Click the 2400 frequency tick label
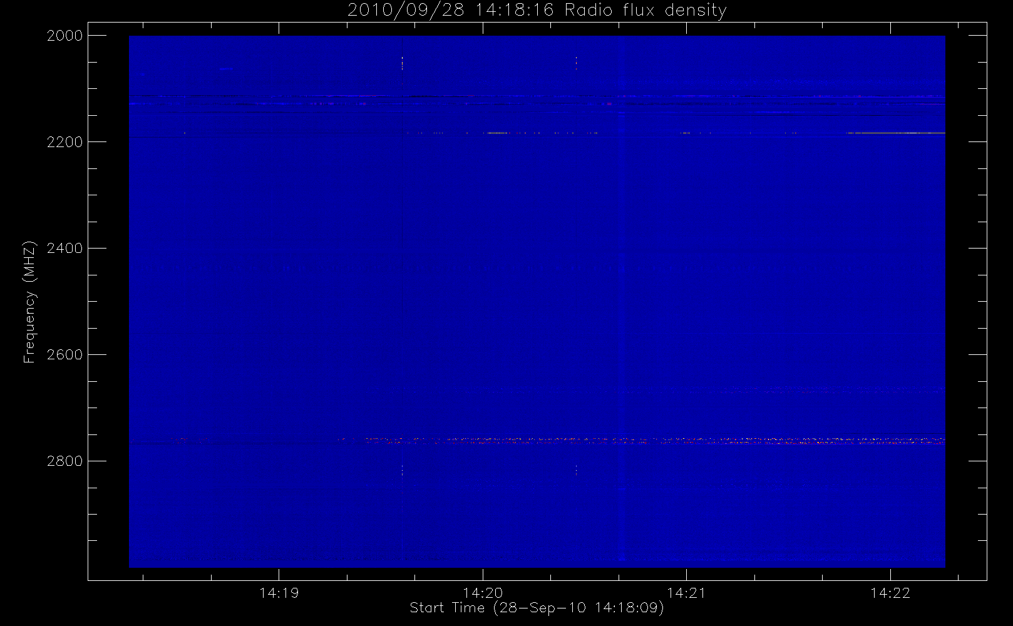The image size is (1013, 626). pos(65,249)
